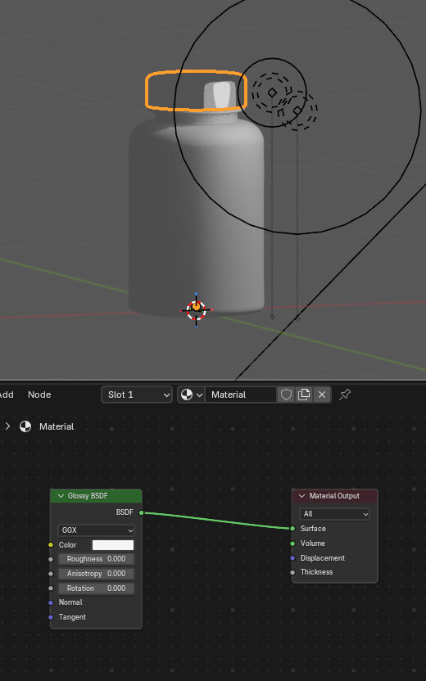Open the All target dropdown on Material Output
426x681 pixels.
coord(334,514)
